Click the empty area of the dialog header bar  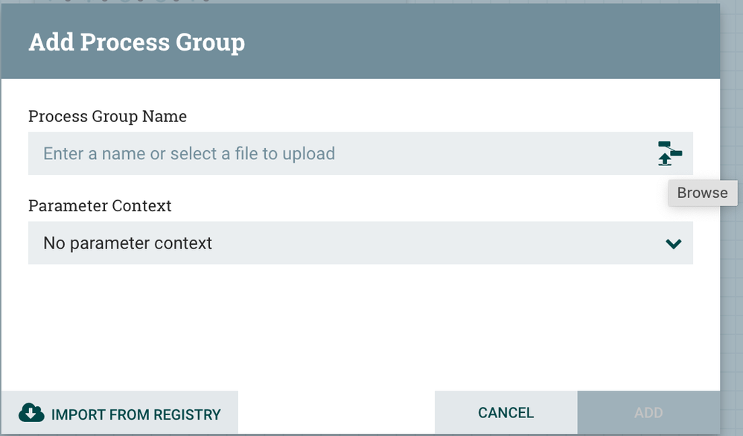(484, 42)
